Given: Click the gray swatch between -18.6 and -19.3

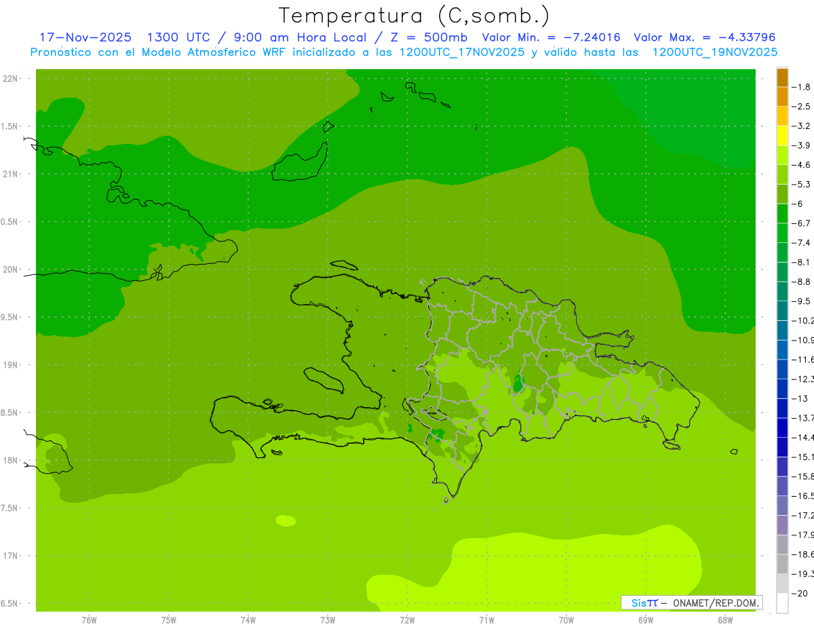Looking at the screenshot, I should 782,564.
